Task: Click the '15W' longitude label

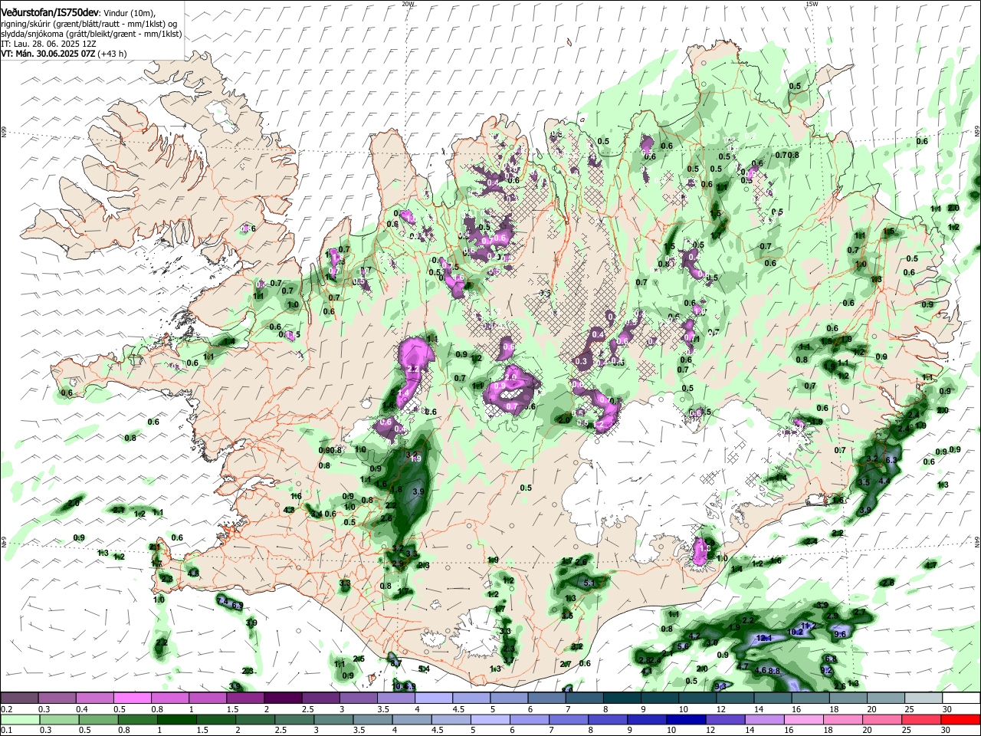Action: [812, 4]
